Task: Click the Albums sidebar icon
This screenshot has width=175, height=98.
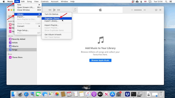Action: 10,46
